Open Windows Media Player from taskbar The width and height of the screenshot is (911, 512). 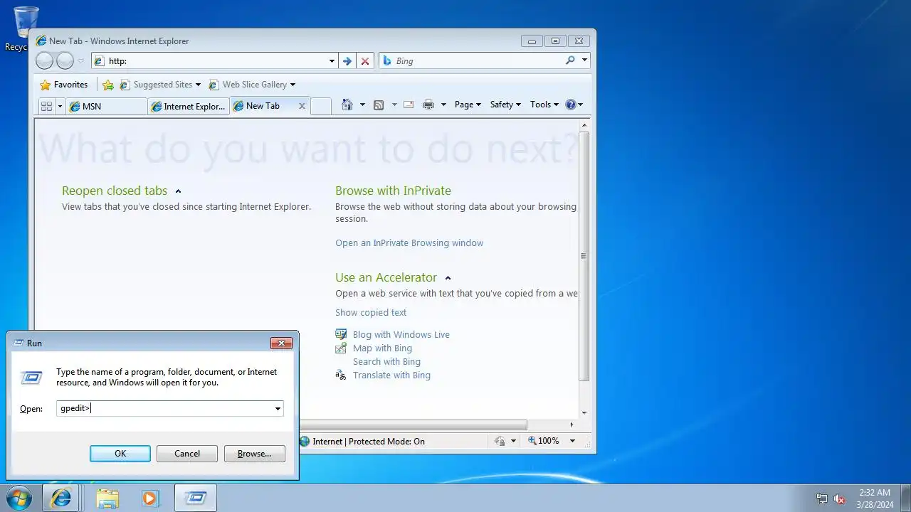[x=150, y=498]
